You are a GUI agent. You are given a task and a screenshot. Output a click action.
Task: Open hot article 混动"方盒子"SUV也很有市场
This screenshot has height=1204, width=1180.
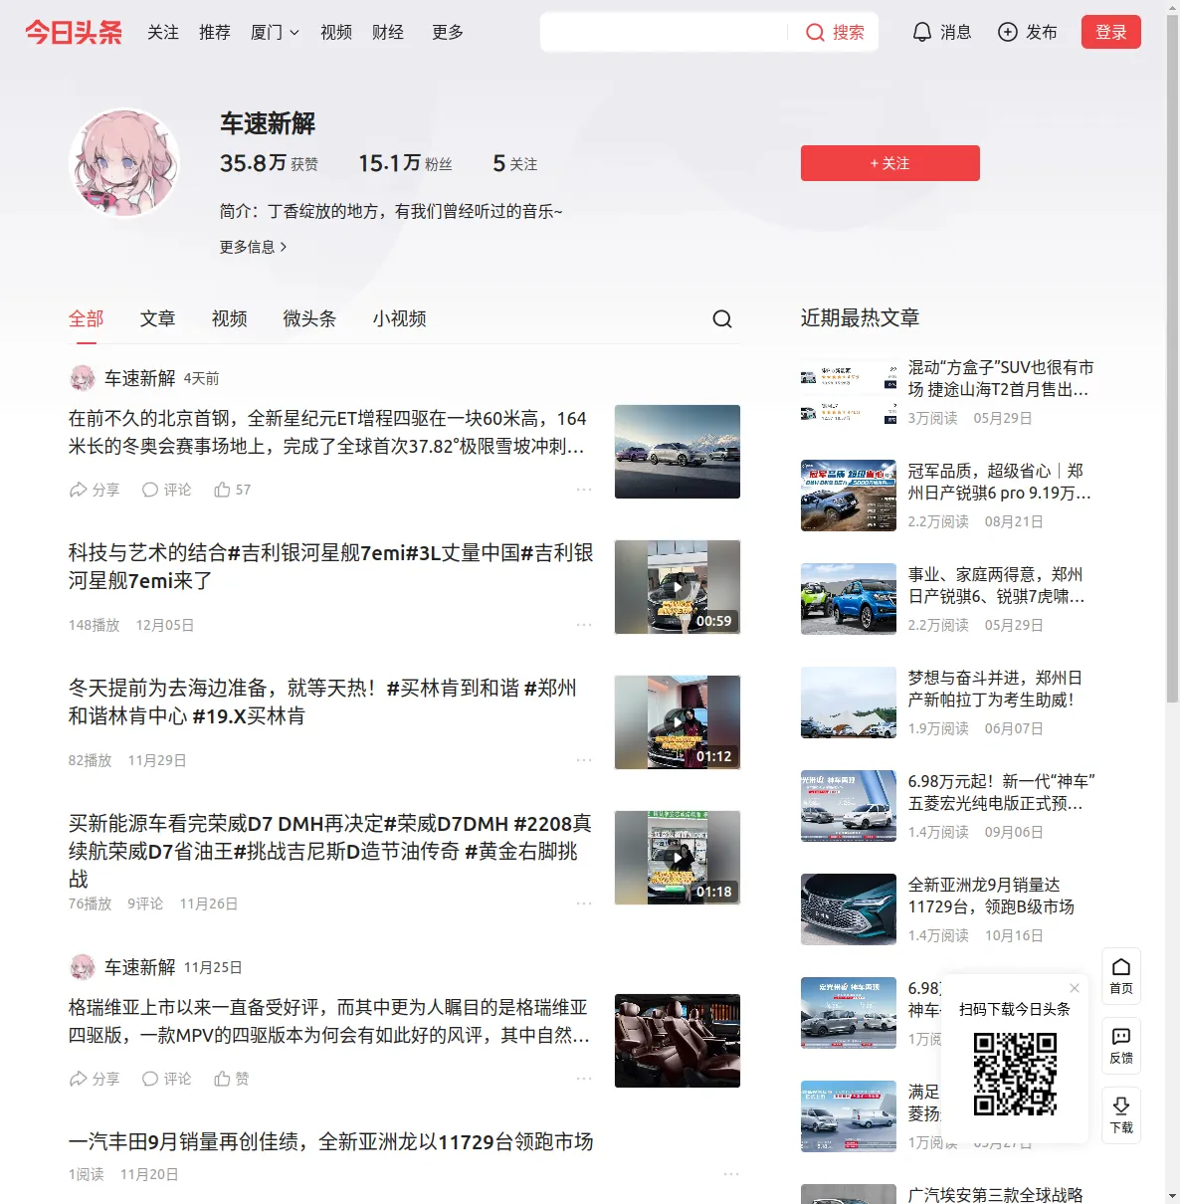pos(1001,378)
